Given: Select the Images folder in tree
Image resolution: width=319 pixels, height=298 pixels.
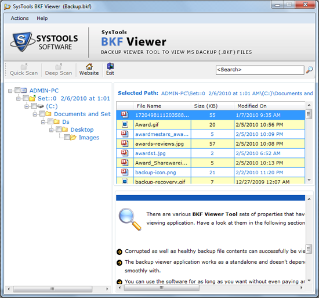Looking at the screenshot, I should point(89,138).
